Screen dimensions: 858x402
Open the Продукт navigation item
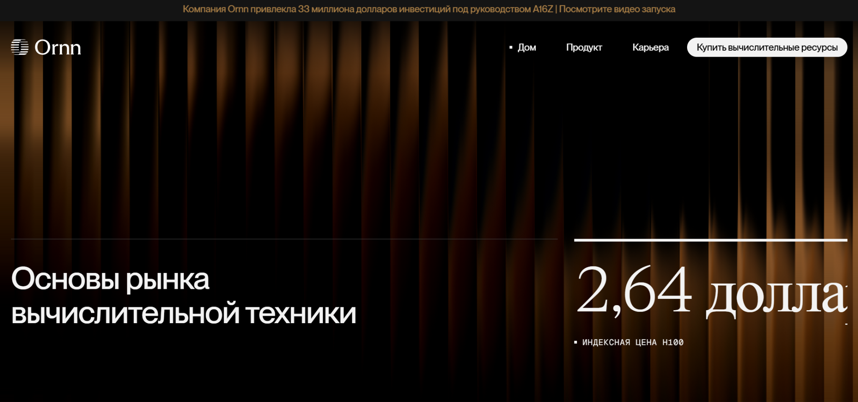click(584, 47)
